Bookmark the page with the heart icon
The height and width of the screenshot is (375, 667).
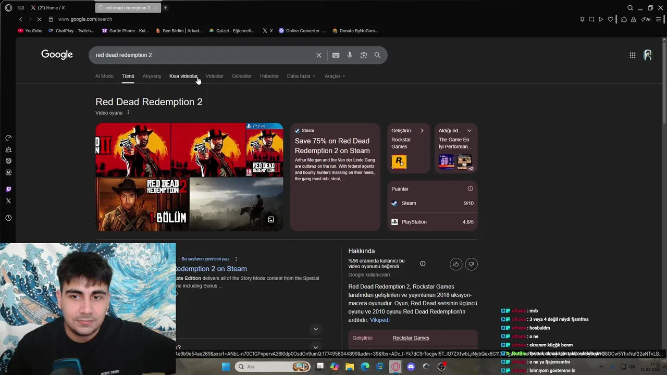(611, 19)
